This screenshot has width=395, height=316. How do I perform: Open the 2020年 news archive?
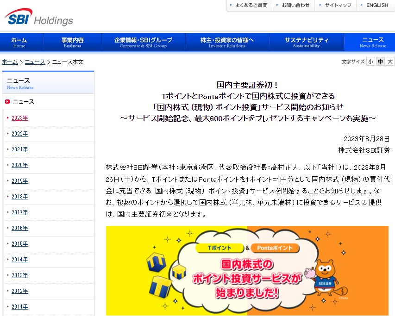[19, 165]
